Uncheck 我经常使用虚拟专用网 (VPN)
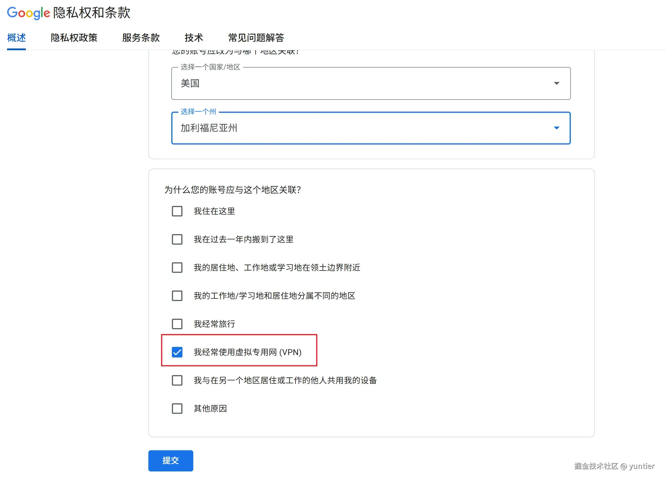 [x=177, y=352]
